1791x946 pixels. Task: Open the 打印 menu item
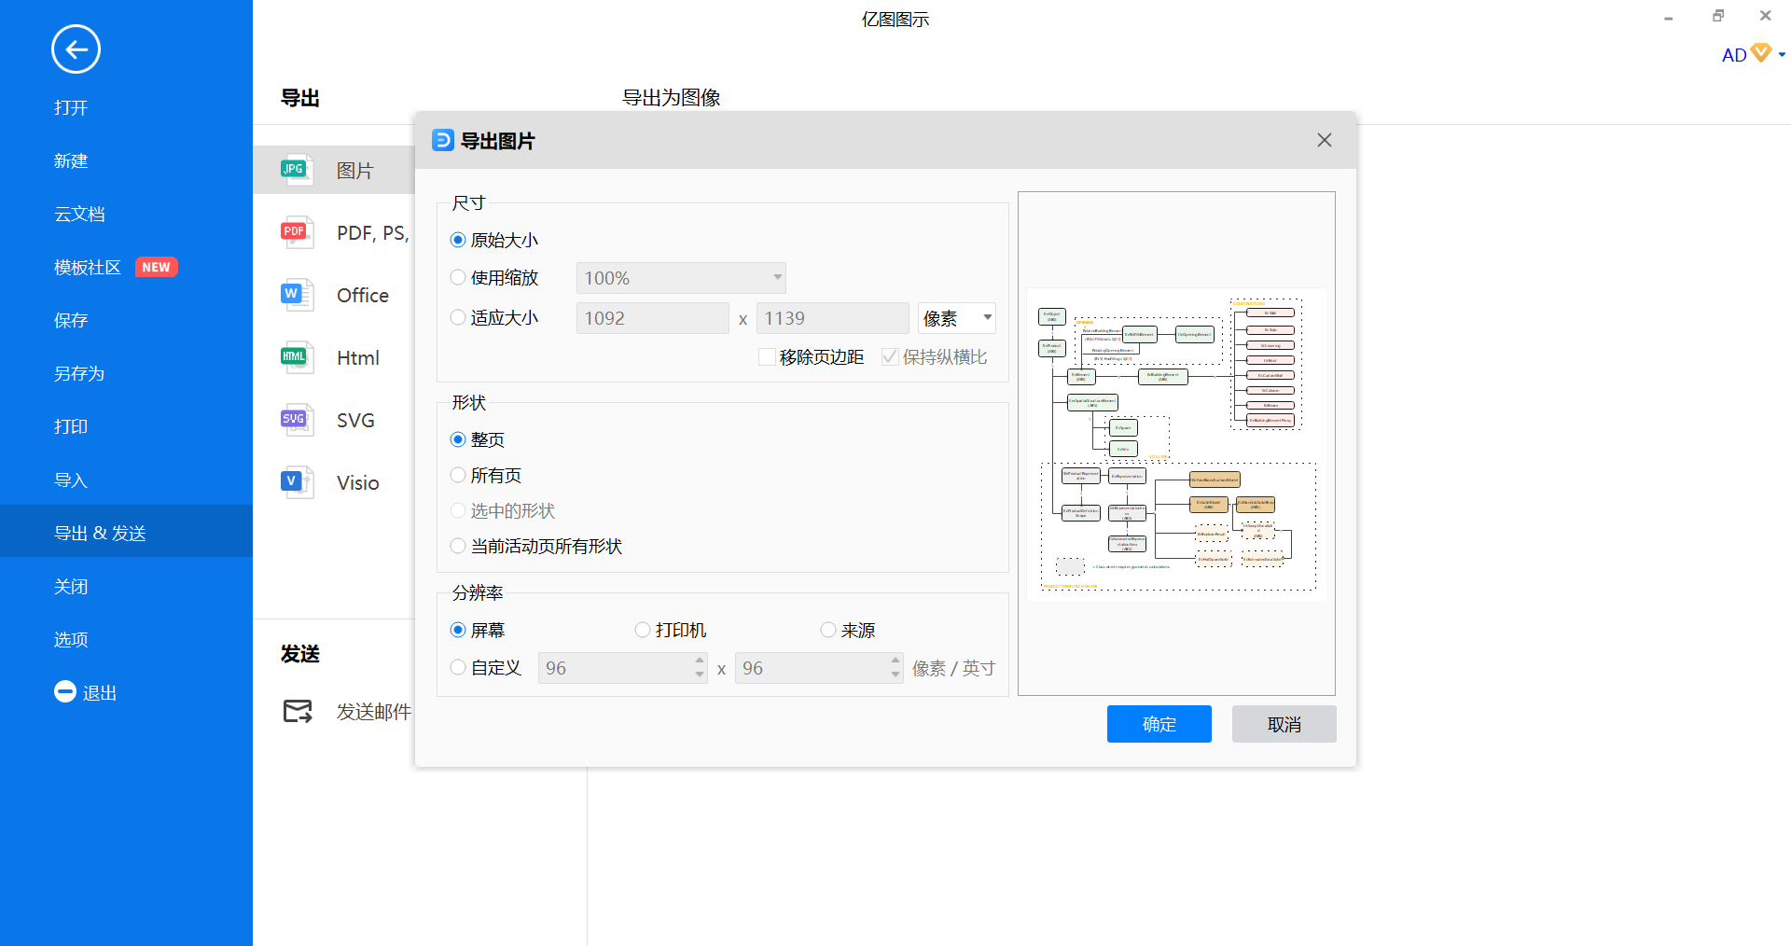pos(71,426)
